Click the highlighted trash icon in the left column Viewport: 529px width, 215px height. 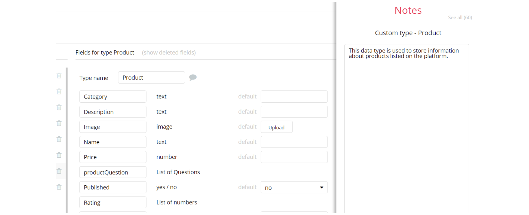tap(59, 171)
